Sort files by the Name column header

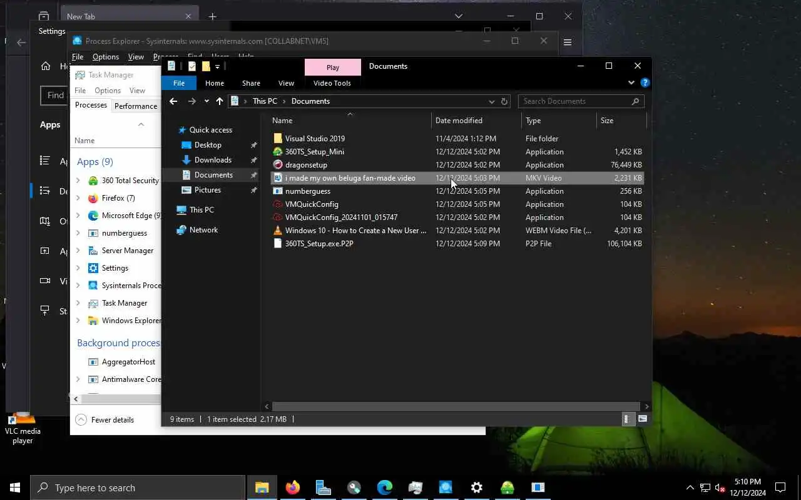click(x=350, y=121)
